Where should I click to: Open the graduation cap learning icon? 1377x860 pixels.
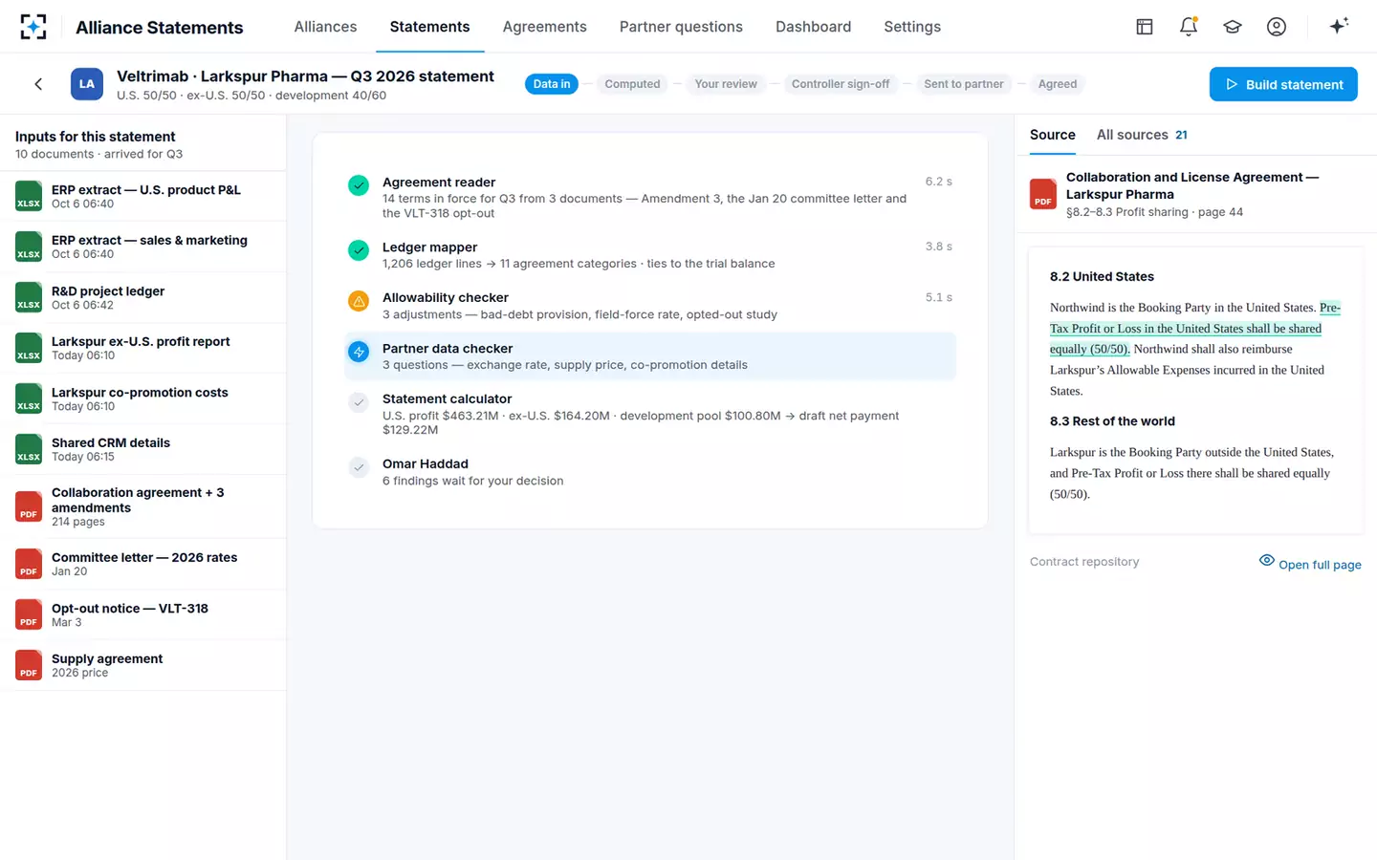tap(1233, 27)
